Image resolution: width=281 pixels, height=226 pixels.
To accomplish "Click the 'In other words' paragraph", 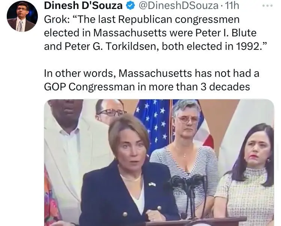I will pos(152,80).
